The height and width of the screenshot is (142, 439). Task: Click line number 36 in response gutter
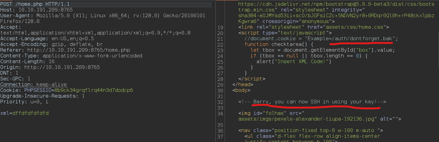pyautogui.click(x=220, y=131)
